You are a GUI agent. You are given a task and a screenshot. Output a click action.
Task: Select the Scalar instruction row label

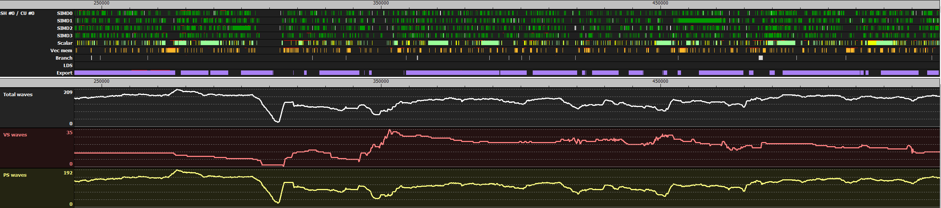[x=65, y=43]
